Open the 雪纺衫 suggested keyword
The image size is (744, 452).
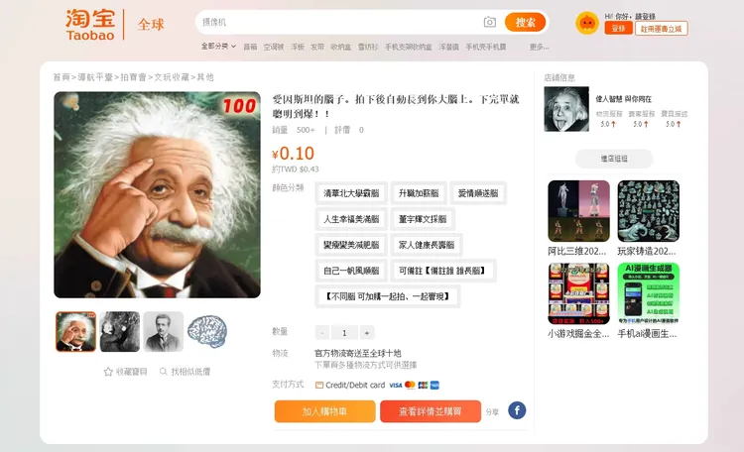(x=368, y=47)
